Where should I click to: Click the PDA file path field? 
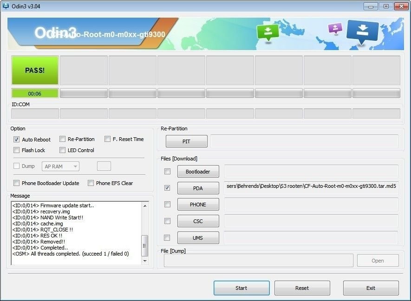311,188
